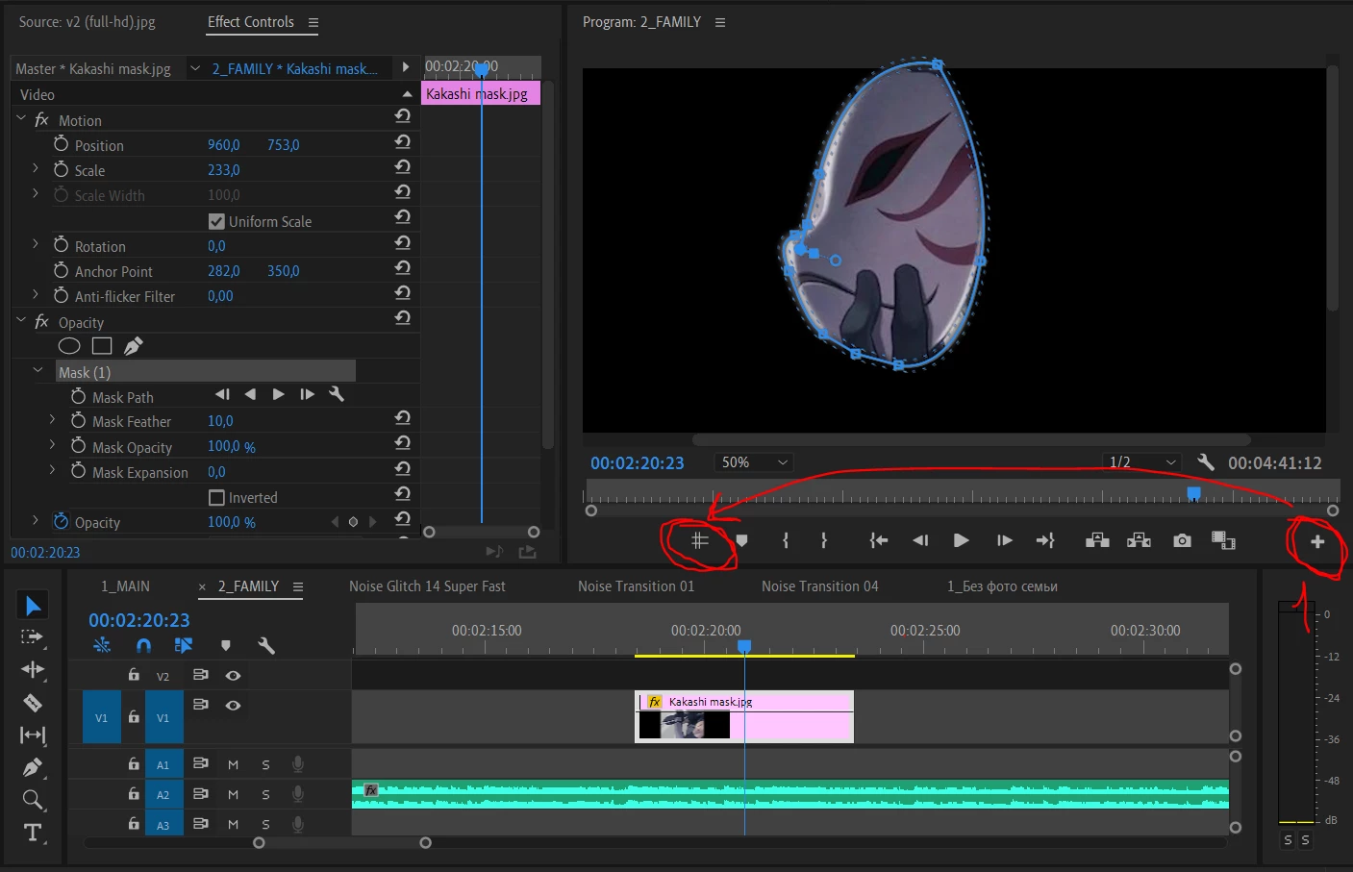Open Button Editor plus icon
Viewport: 1353px width, 872px height.
click(x=1317, y=541)
